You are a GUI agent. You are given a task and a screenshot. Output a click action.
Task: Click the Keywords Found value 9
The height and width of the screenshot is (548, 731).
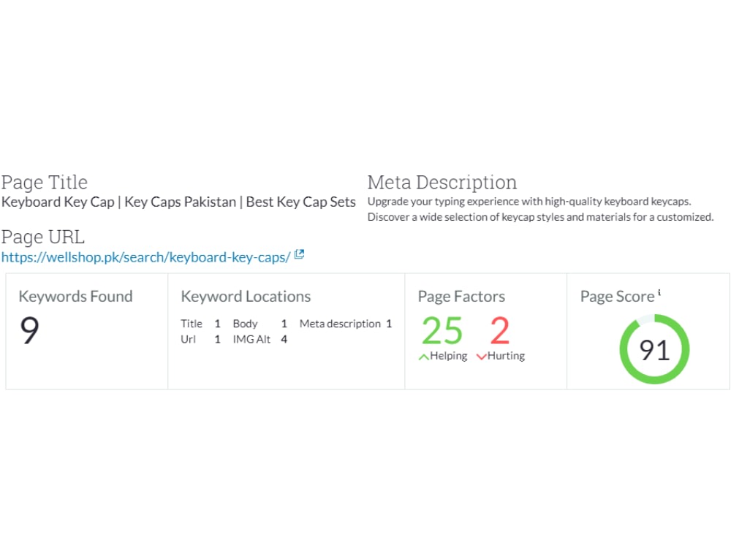click(x=29, y=330)
